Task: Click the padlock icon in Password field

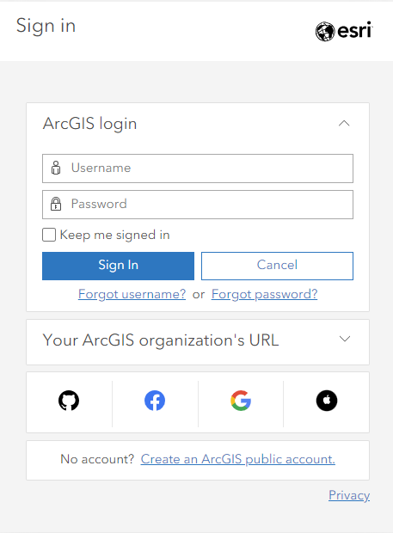Action: coord(56,204)
